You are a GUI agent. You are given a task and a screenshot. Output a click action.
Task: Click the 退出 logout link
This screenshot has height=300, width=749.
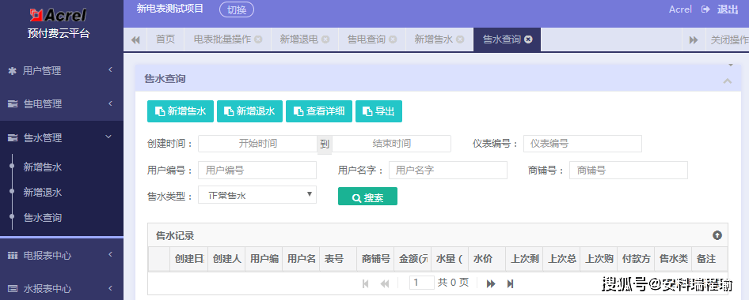[x=728, y=9]
